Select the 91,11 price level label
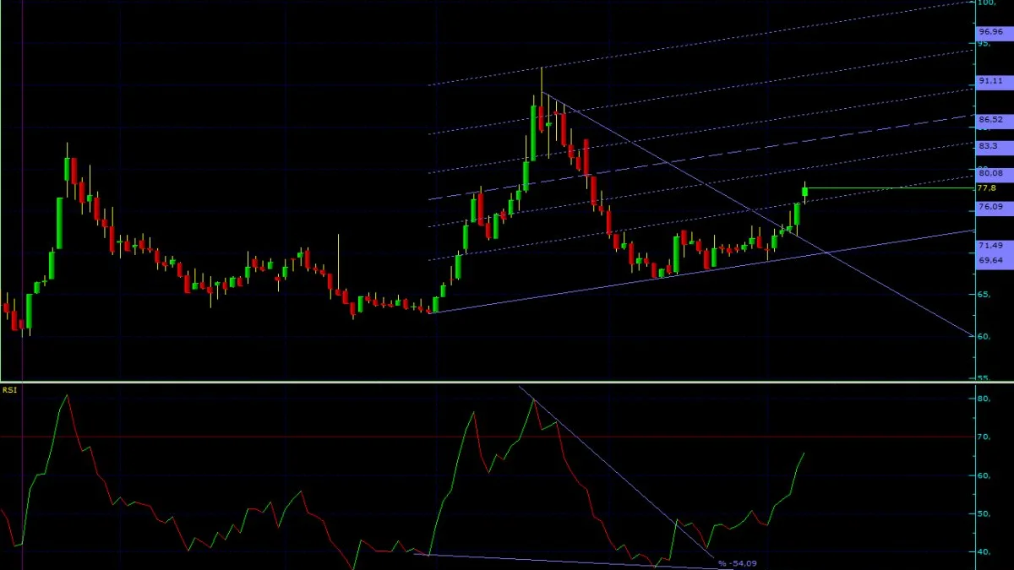 point(990,81)
